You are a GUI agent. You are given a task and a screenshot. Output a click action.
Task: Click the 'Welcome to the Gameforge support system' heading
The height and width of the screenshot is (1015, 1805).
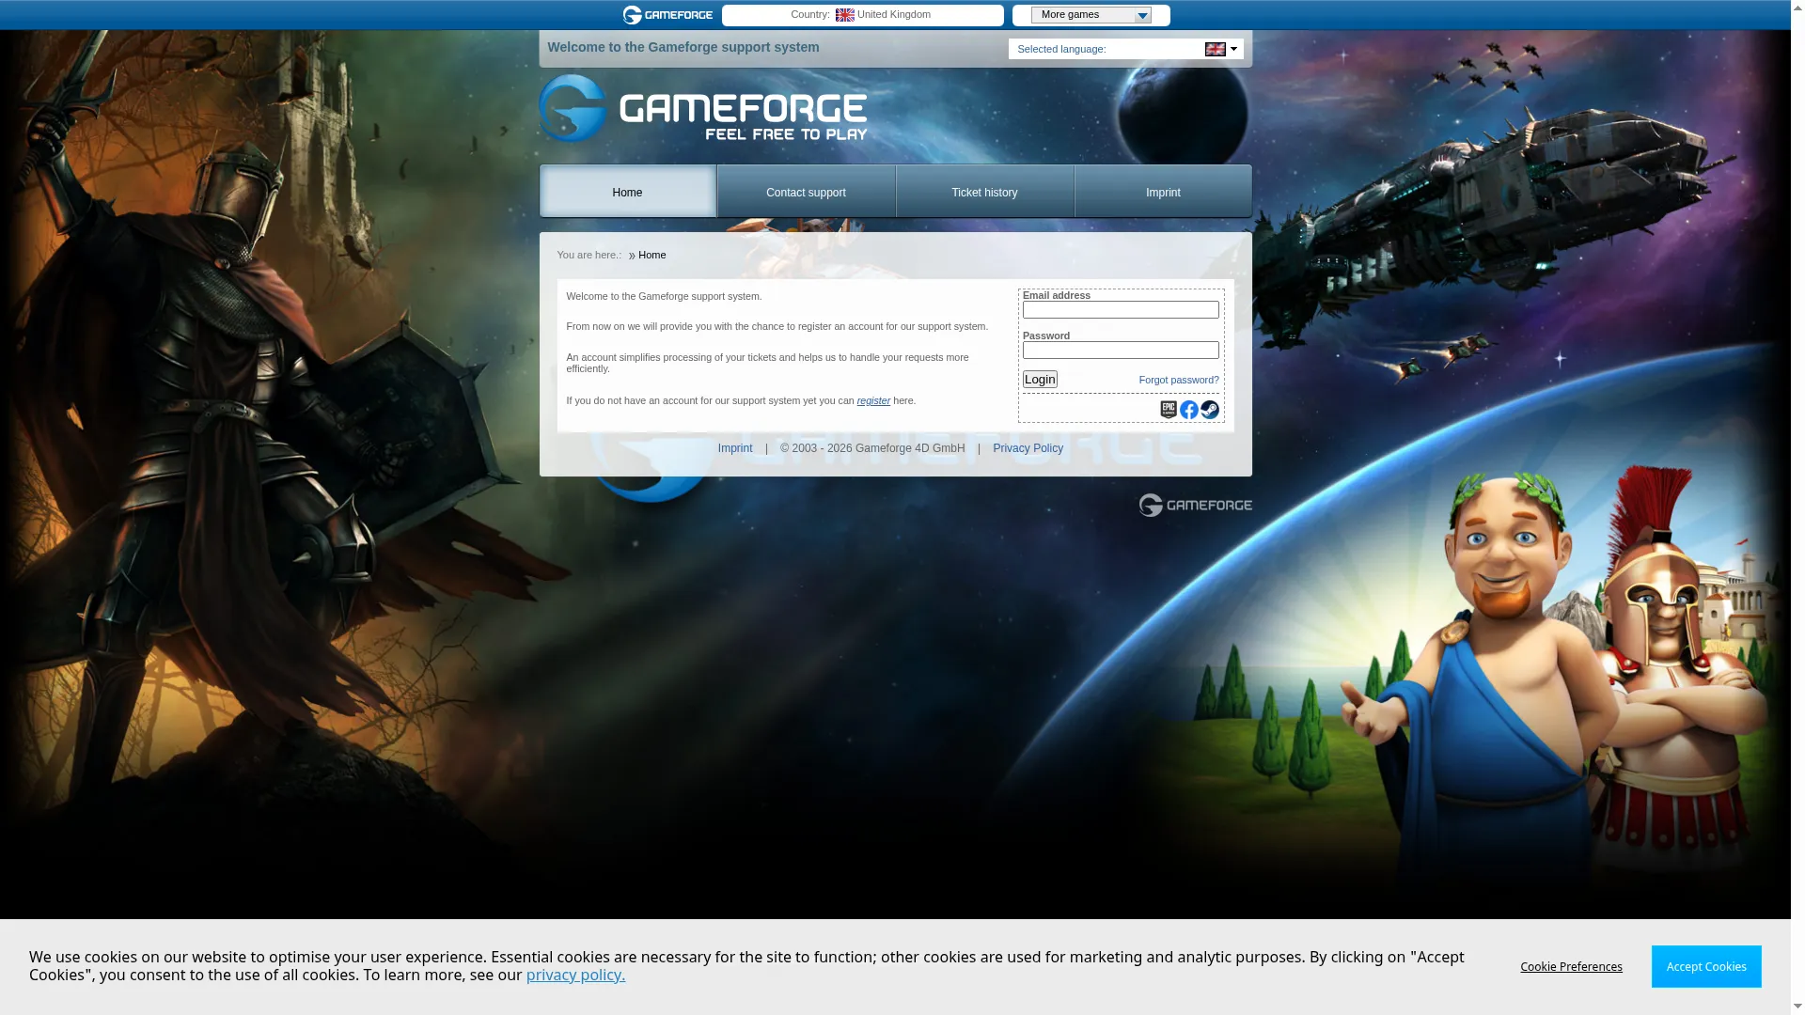click(x=683, y=47)
